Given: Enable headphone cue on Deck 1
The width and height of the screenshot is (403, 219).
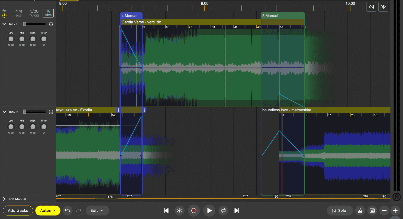Looking at the screenshot, I should click(51, 24).
